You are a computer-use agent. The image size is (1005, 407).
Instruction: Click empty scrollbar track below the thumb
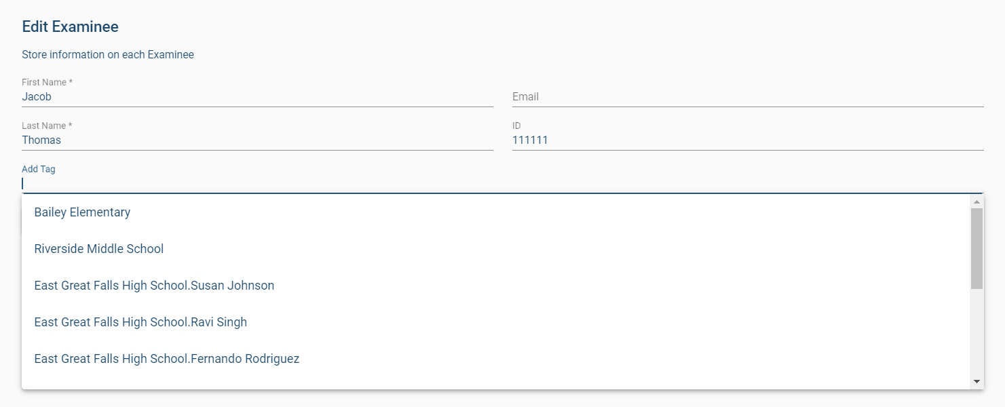tap(976, 332)
